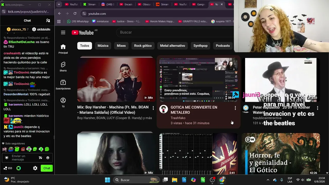Expand the browser tab search dropdown
329x185 pixels.
click(59, 4)
